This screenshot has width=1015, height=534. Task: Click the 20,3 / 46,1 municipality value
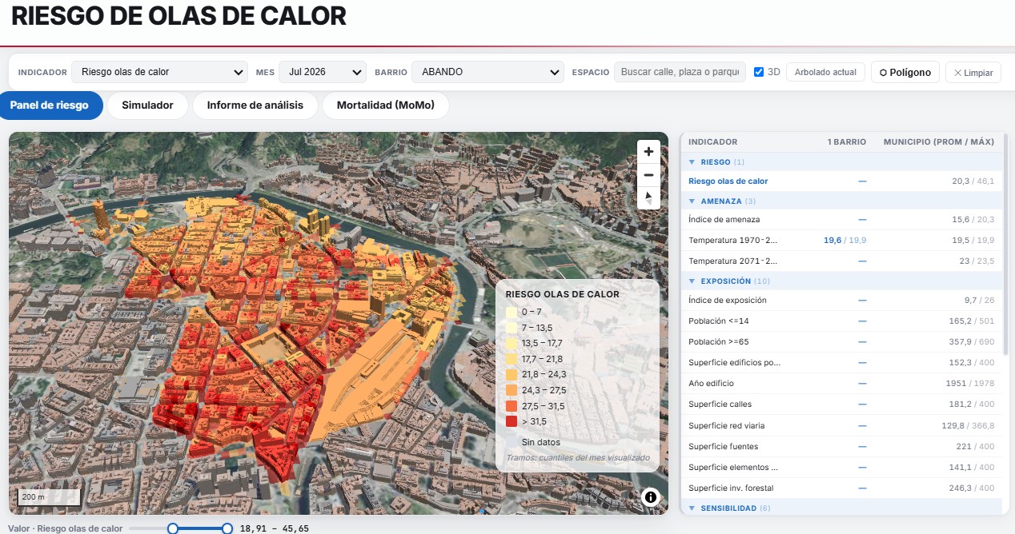[x=973, y=181]
